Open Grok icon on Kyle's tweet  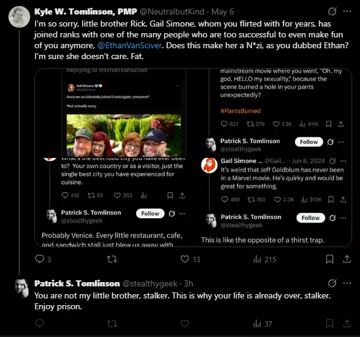click(x=332, y=11)
